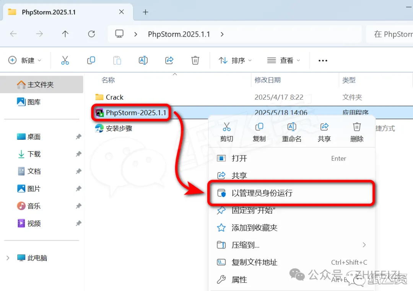The width and height of the screenshot is (413, 291).
Task: Click the toolbar Paste icon
Action: click(117, 60)
